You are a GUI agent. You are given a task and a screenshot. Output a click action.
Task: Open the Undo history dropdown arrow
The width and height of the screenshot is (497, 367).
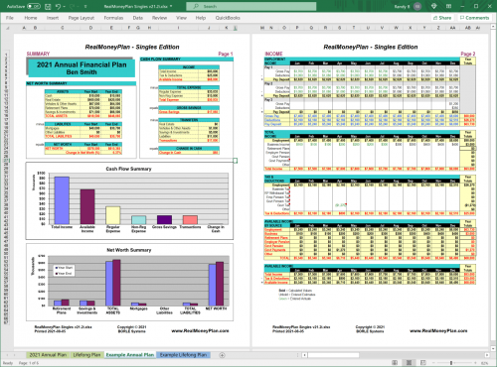(x=64, y=6)
